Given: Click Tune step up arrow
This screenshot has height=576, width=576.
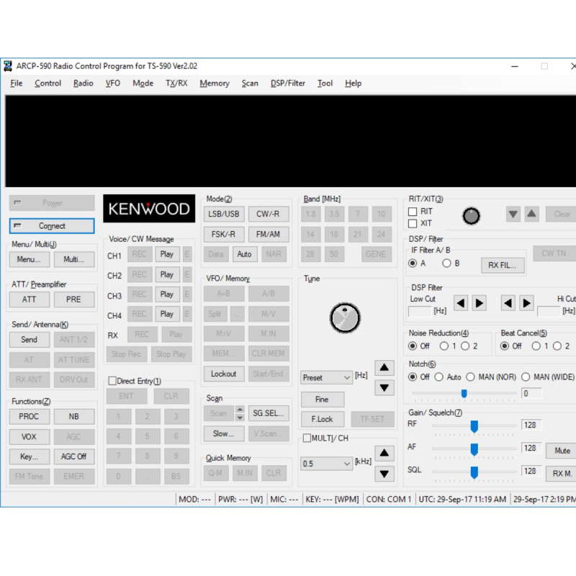Looking at the screenshot, I should point(384,367).
